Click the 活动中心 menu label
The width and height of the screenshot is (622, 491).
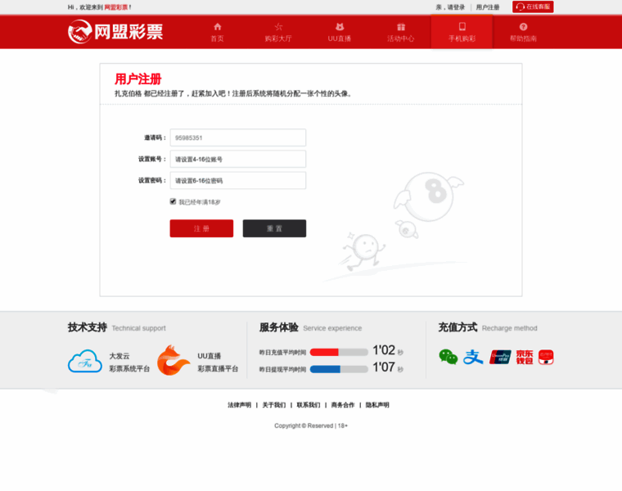[x=401, y=38]
